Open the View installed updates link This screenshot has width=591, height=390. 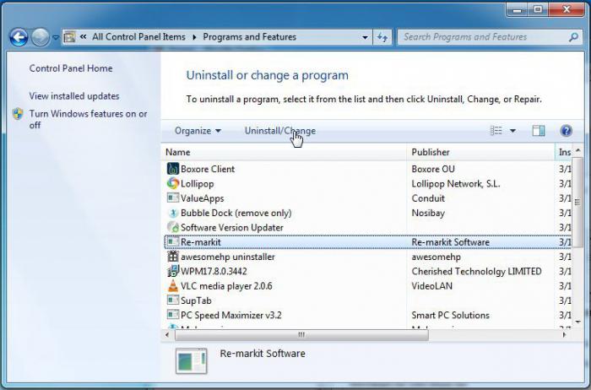pos(74,96)
